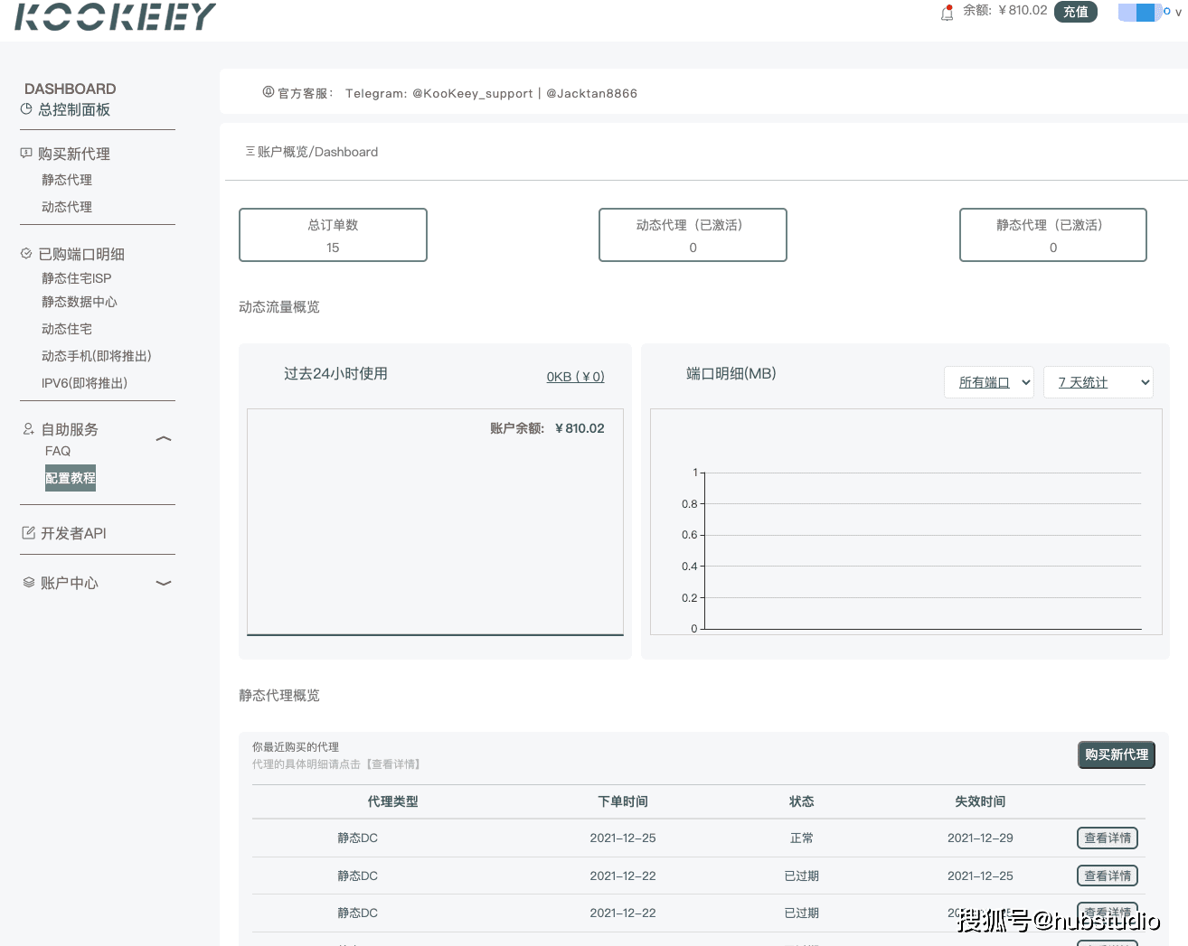1188x946 pixels.
Task: Select the edit icon next to 开发者API
Action: click(x=27, y=532)
